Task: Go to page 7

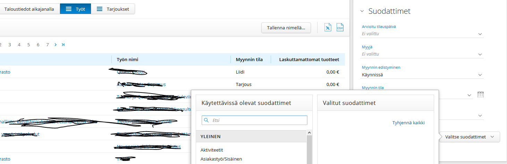Action: pos(48,45)
